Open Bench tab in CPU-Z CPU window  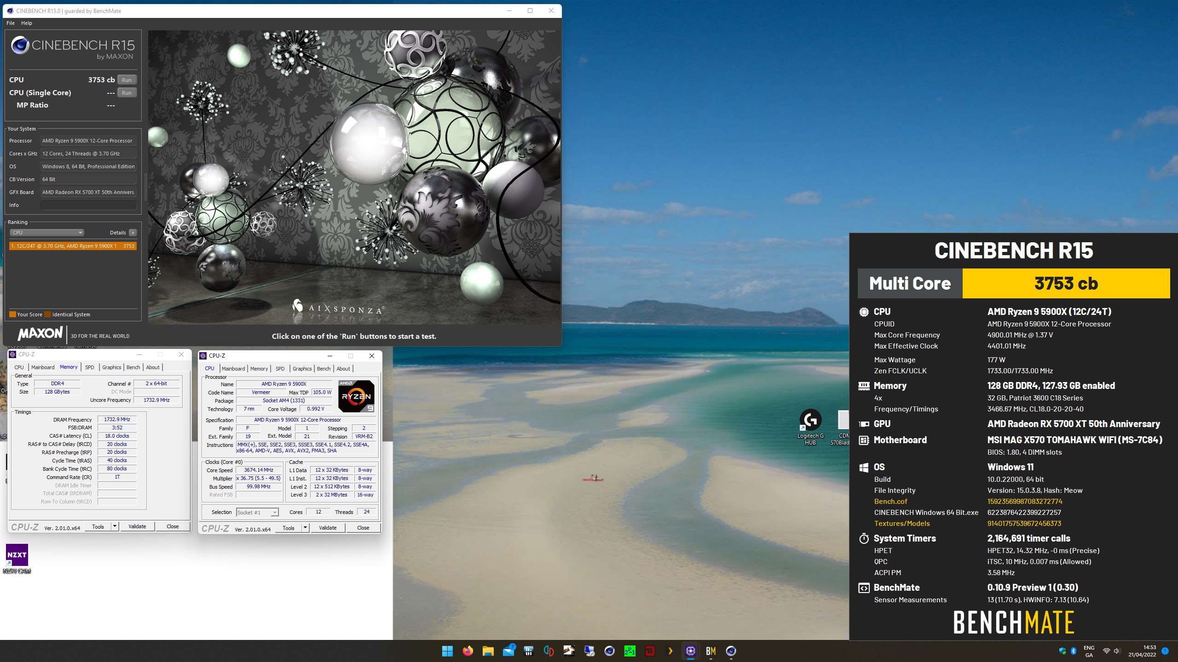pos(324,369)
